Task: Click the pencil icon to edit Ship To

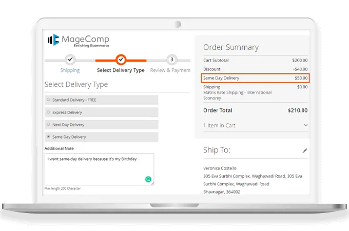Action: 305,150
